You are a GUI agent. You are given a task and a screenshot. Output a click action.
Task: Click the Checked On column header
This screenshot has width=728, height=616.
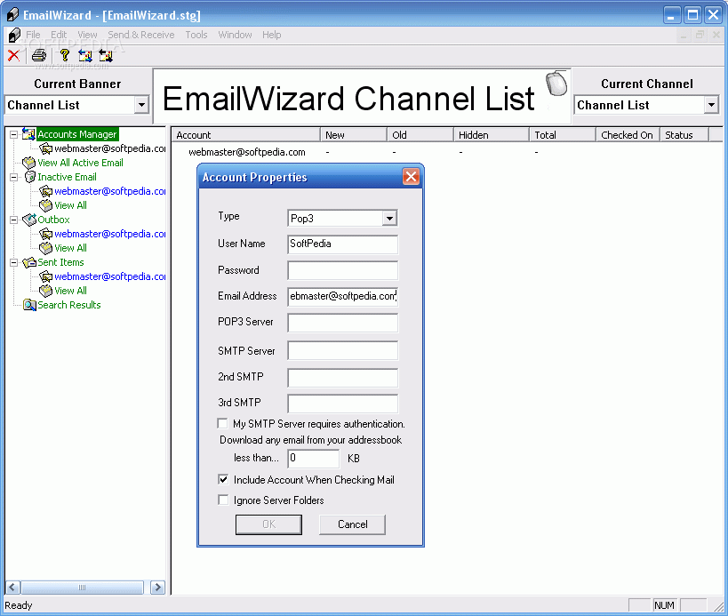[628, 134]
